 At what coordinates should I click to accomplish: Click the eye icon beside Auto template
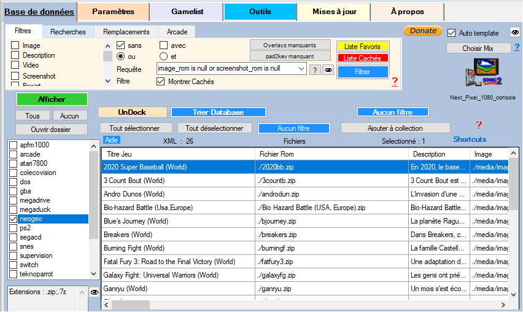(514, 33)
